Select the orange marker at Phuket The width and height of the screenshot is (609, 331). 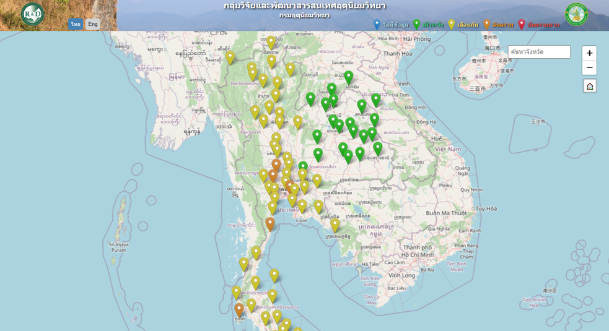[x=239, y=309]
